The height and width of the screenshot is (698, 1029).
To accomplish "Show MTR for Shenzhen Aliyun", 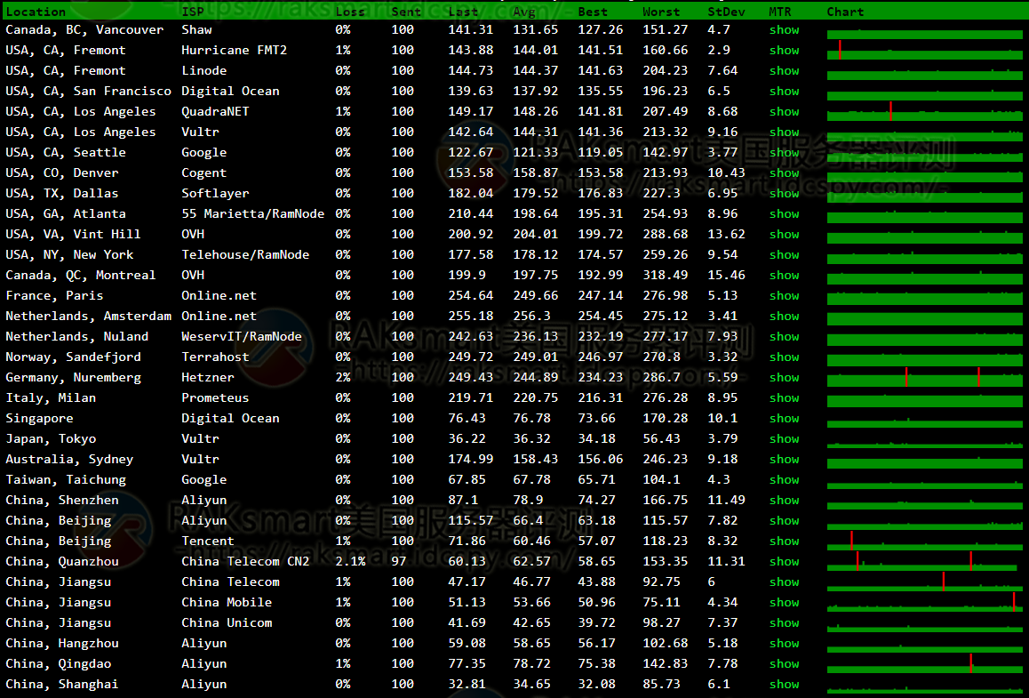I will (785, 501).
